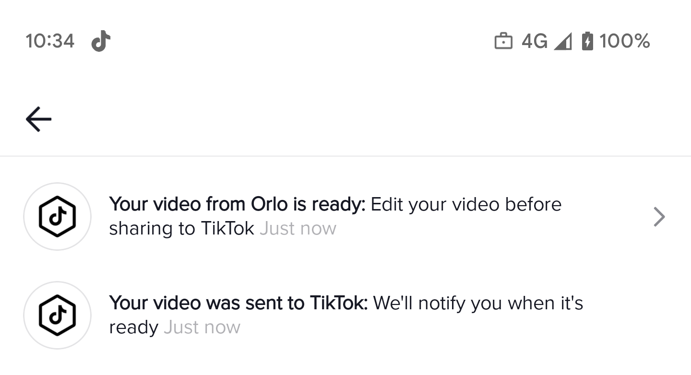Image resolution: width=691 pixels, height=375 pixels.
Task: Tap hexagon icon beside 'sent to TikTok' notification
Action: click(57, 315)
